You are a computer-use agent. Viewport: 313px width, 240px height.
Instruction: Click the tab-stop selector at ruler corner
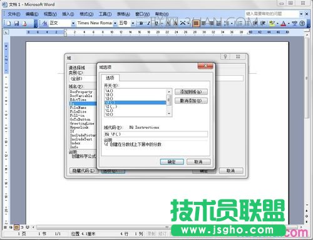(x=6, y=32)
